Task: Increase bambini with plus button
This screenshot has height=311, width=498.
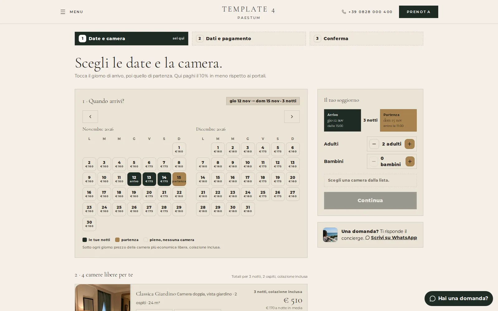Action: pyautogui.click(x=410, y=161)
